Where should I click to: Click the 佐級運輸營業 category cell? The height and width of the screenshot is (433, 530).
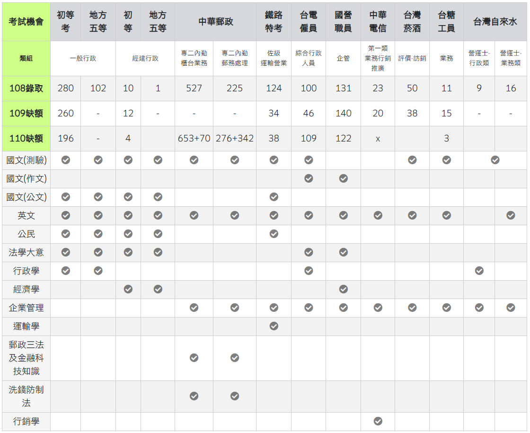[274, 59]
